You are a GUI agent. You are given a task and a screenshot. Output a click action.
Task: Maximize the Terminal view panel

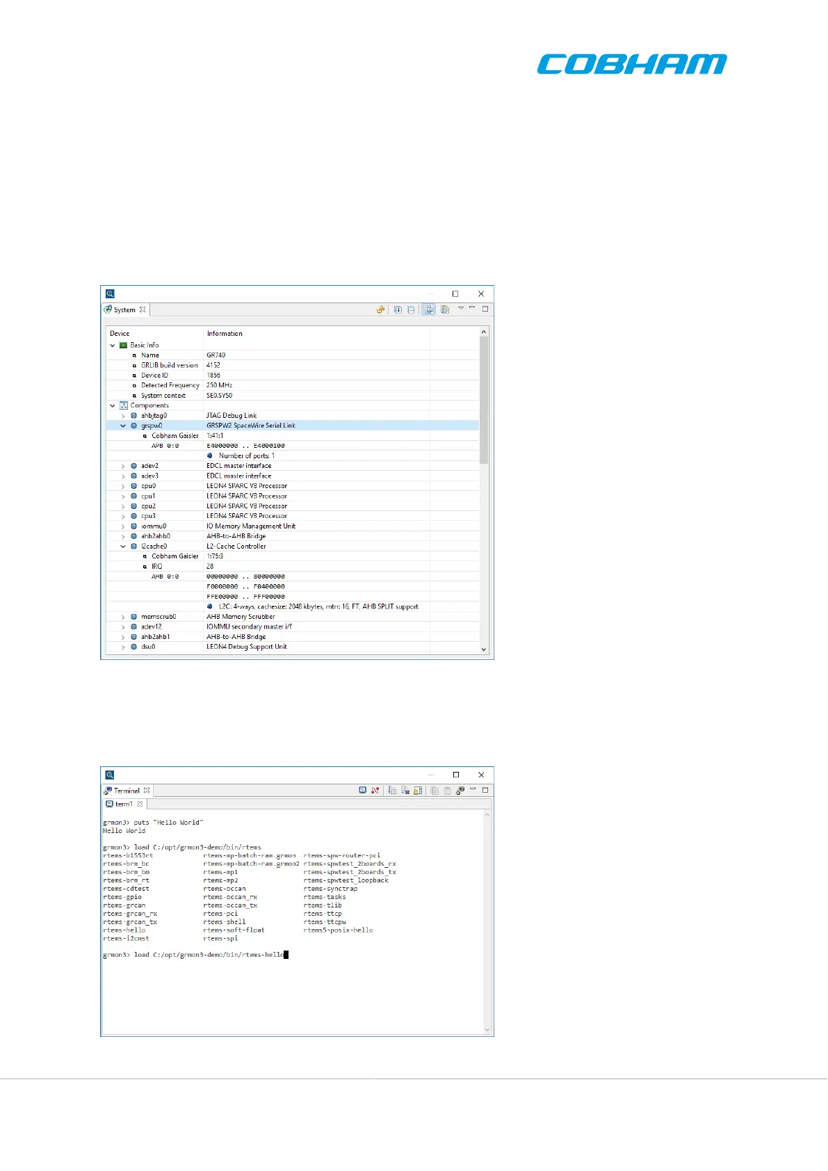[x=485, y=790]
